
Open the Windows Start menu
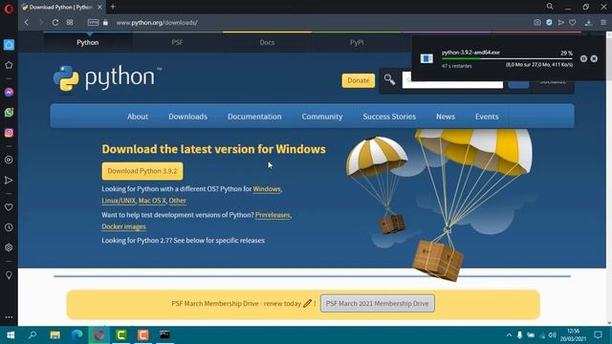tap(11, 335)
